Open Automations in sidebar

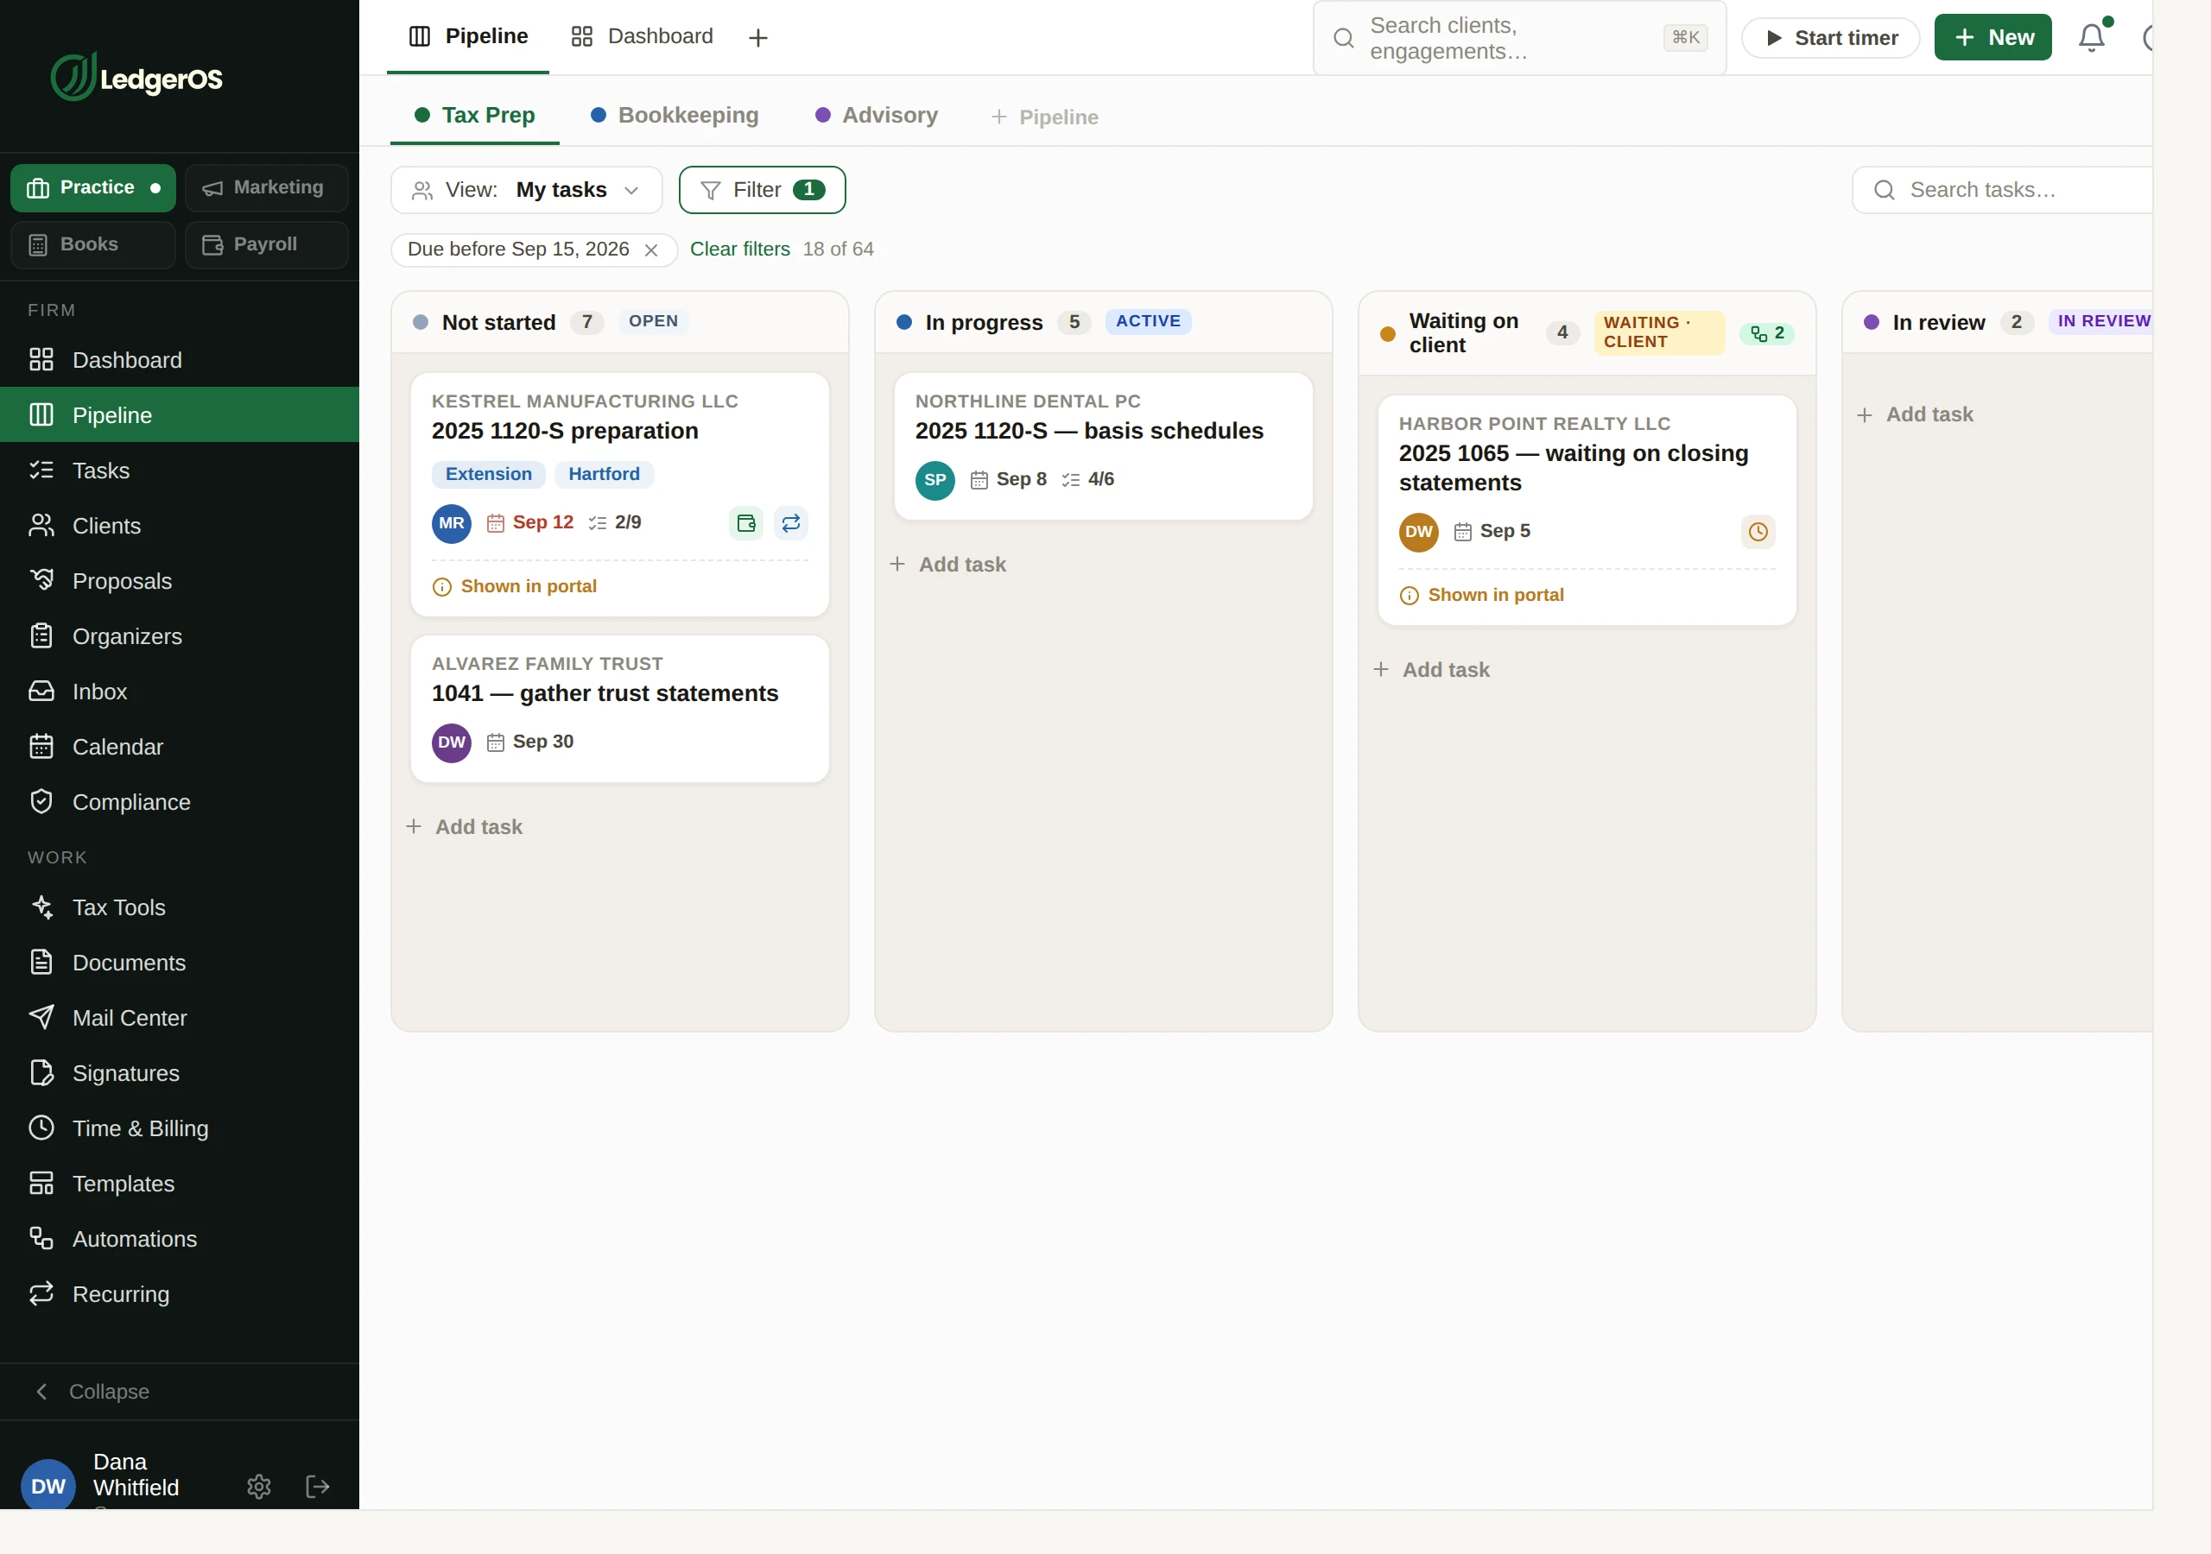pyautogui.click(x=179, y=1238)
